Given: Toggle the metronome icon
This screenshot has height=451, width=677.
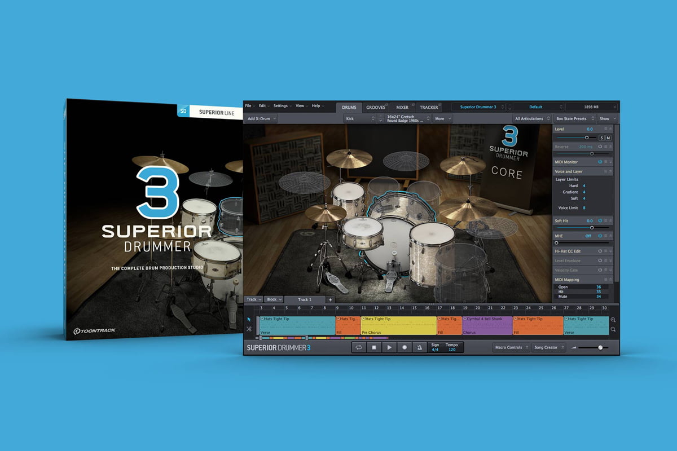Looking at the screenshot, I should (x=419, y=347).
